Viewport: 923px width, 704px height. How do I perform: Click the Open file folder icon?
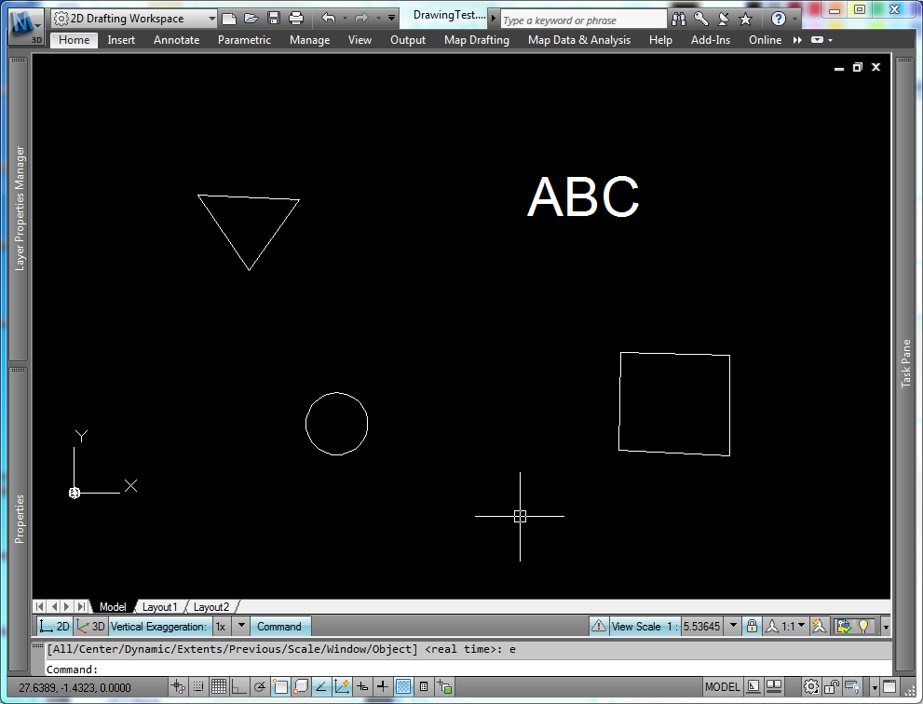(x=251, y=19)
